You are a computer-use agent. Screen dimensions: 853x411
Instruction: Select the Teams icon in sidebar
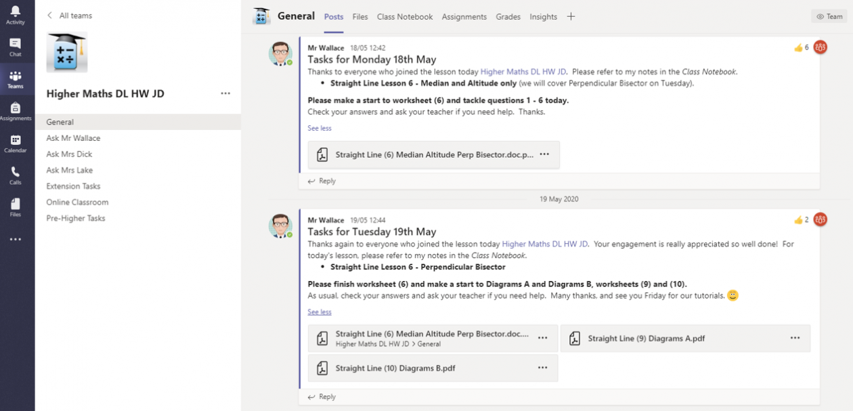(15, 76)
